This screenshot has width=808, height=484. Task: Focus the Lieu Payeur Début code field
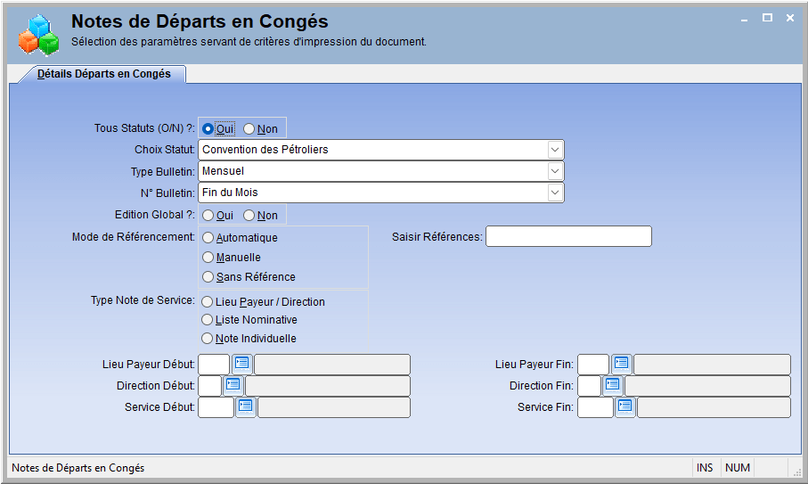214,364
